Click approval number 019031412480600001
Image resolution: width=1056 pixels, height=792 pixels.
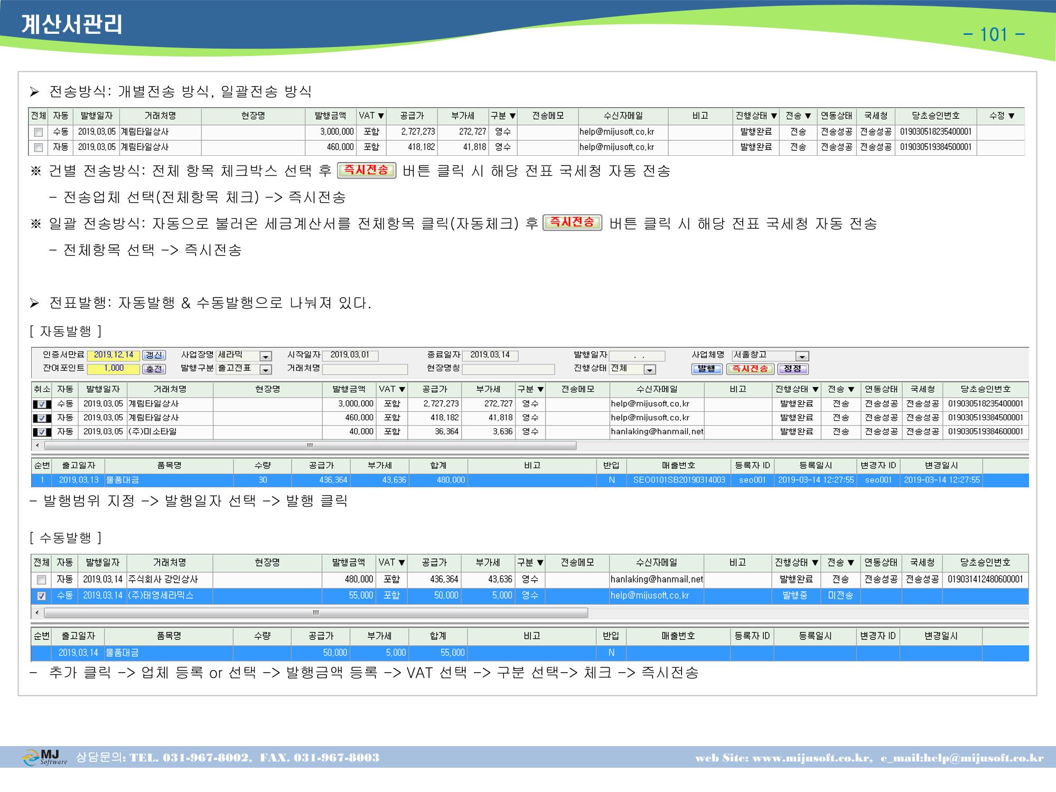point(985,580)
